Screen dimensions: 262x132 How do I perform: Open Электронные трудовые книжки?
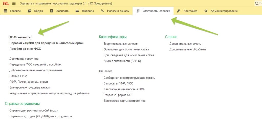30,87
